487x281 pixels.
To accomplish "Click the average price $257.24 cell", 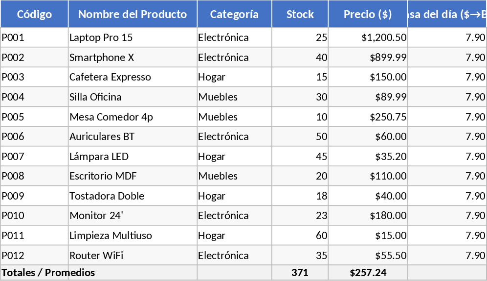I will pyautogui.click(x=368, y=273).
